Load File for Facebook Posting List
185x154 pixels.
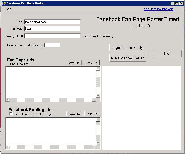tap(92, 114)
